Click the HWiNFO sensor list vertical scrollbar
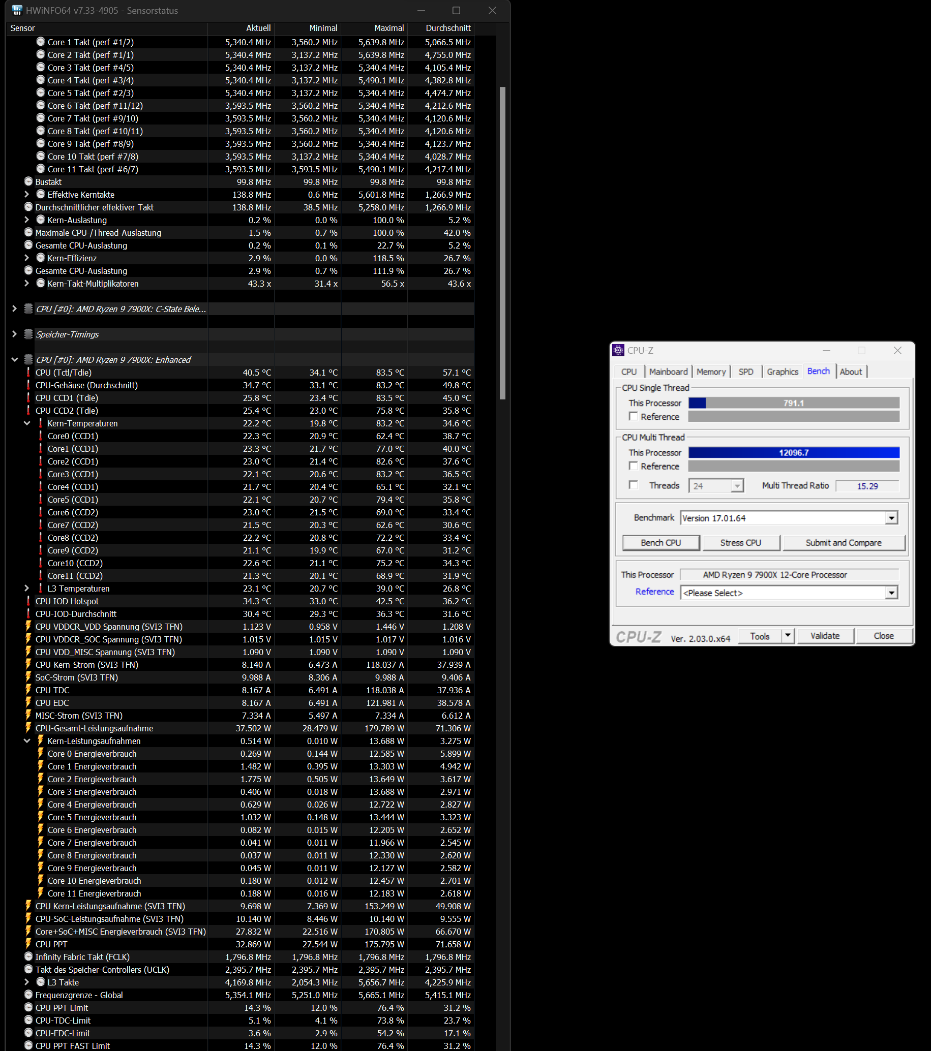931x1051 pixels. [x=502, y=243]
